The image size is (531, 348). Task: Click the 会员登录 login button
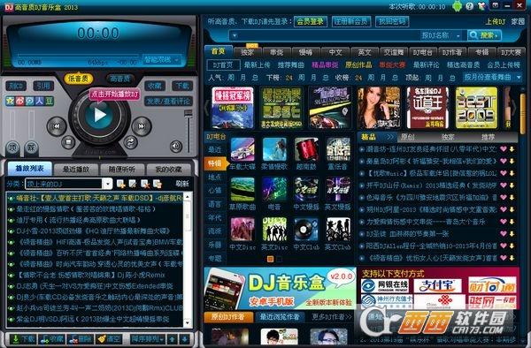[311, 21]
